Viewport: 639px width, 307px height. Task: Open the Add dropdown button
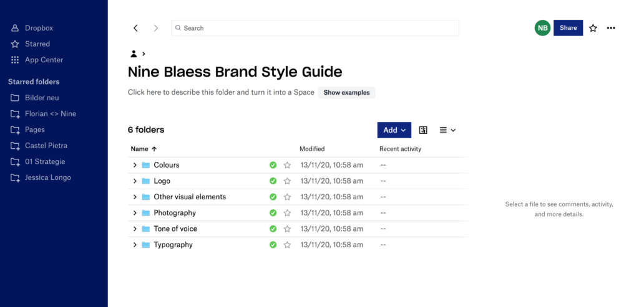tap(394, 130)
